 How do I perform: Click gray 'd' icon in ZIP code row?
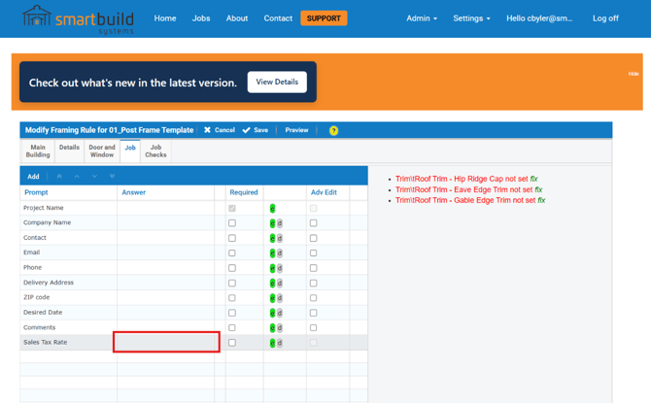280,298
